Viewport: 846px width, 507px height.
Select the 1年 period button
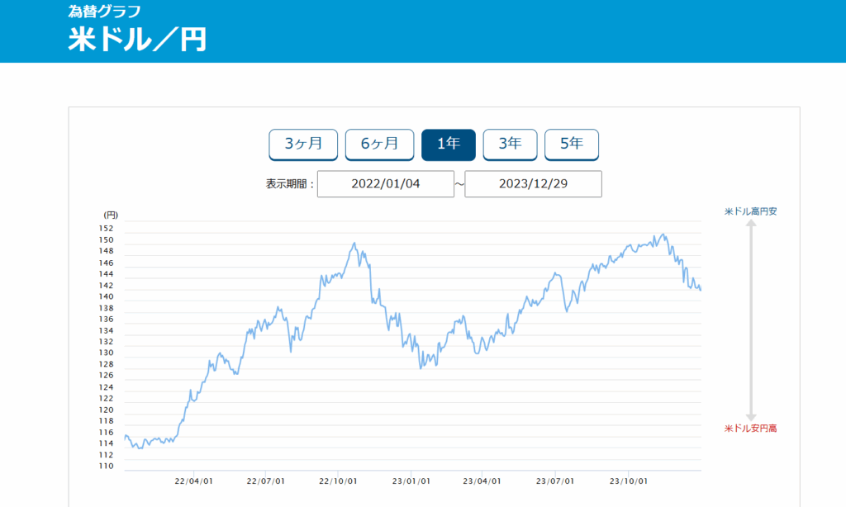(448, 144)
